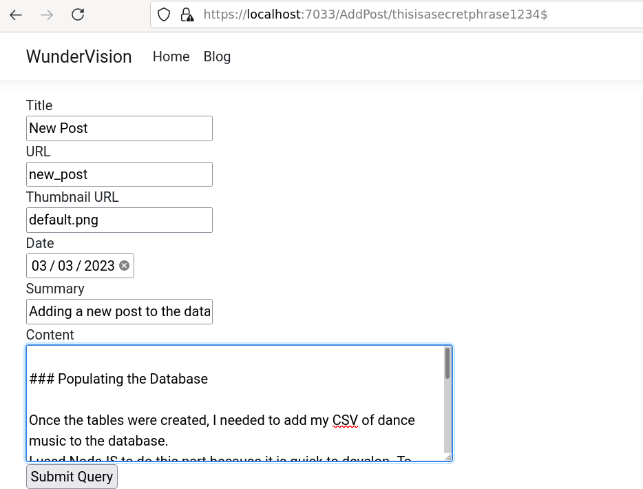The image size is (643, 489).
Task: Select the Title input field
Action: coord(118,128)
